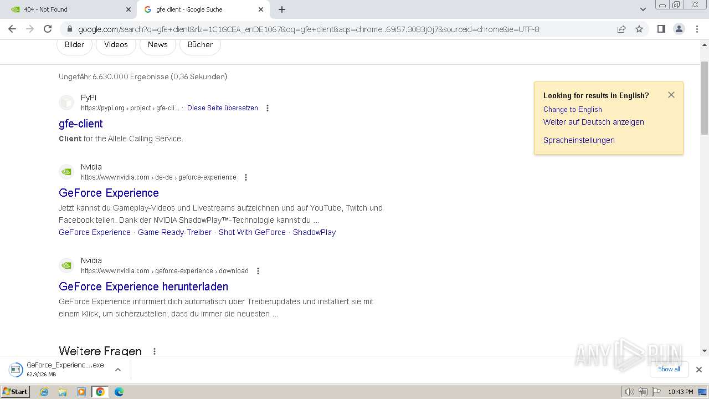Open Chrome side panel

661,29
